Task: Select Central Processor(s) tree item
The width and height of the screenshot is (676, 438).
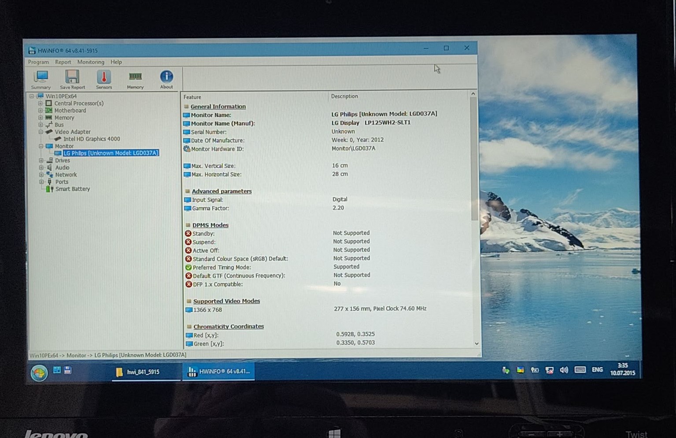Action: 79,103
